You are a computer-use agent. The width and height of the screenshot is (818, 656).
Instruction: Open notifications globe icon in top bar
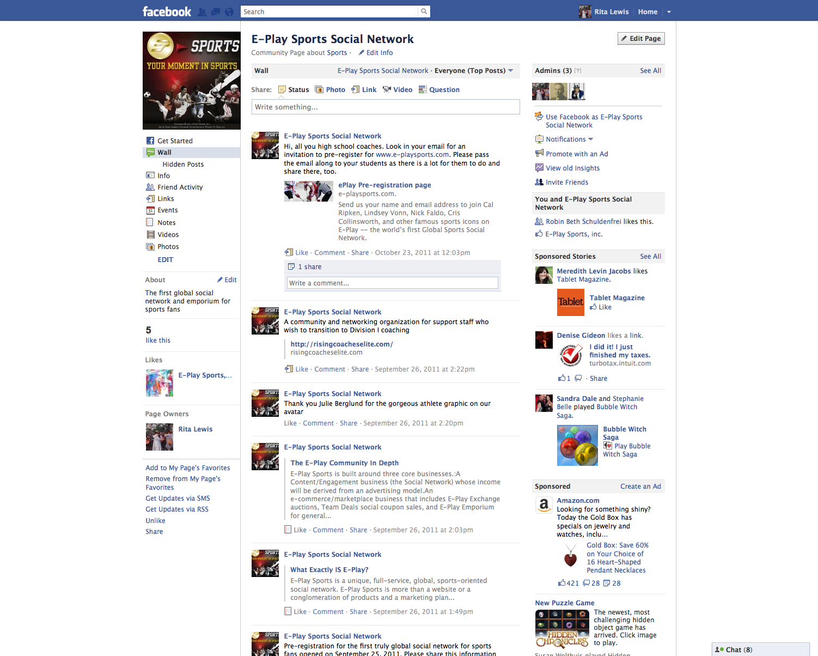click(229, 12)
